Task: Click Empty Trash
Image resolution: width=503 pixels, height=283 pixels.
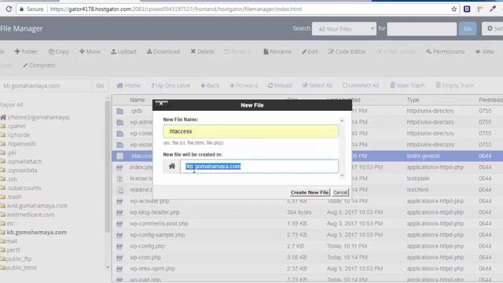Action: tap(455, 86)
